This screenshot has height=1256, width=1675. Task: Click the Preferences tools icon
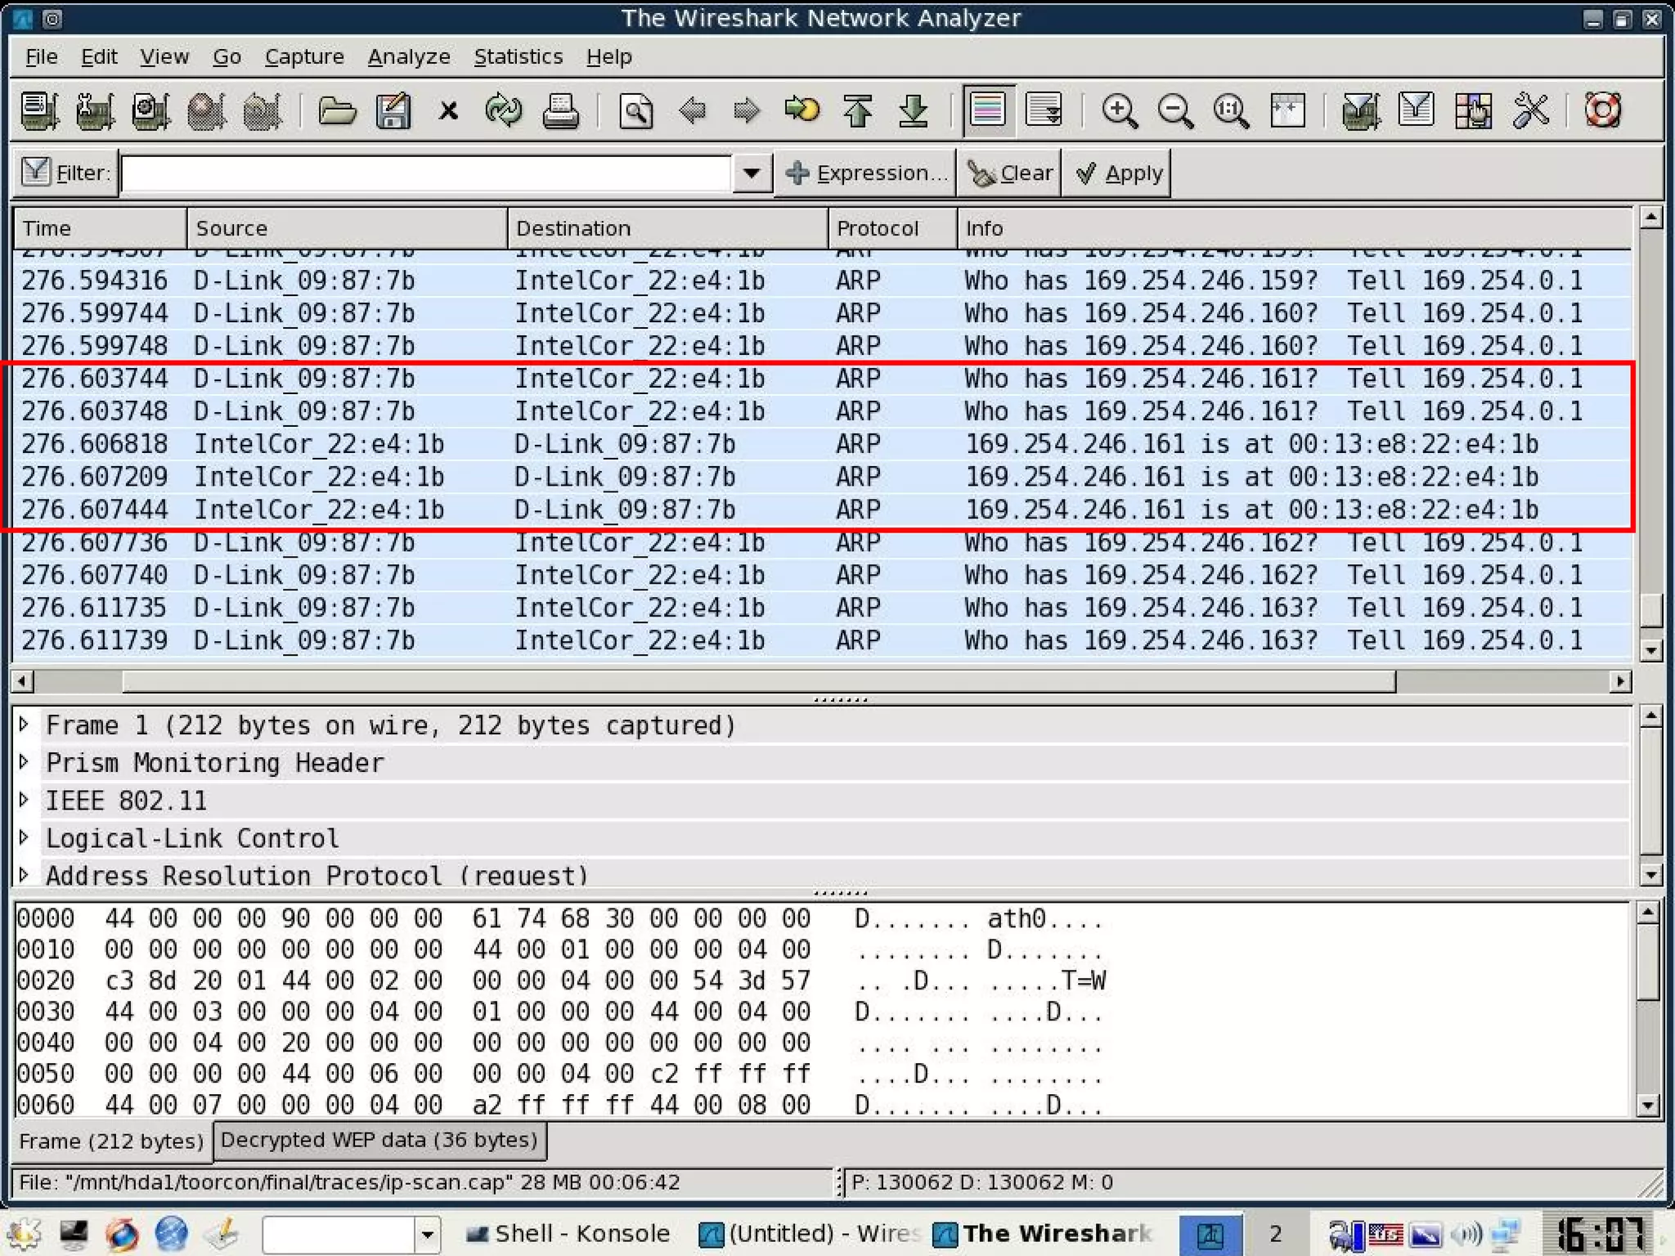[1530, 110]
